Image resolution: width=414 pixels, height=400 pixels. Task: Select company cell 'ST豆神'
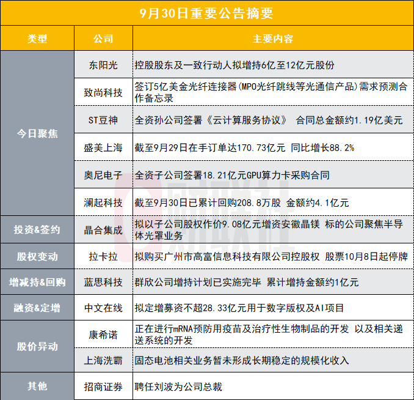[103, 120]
